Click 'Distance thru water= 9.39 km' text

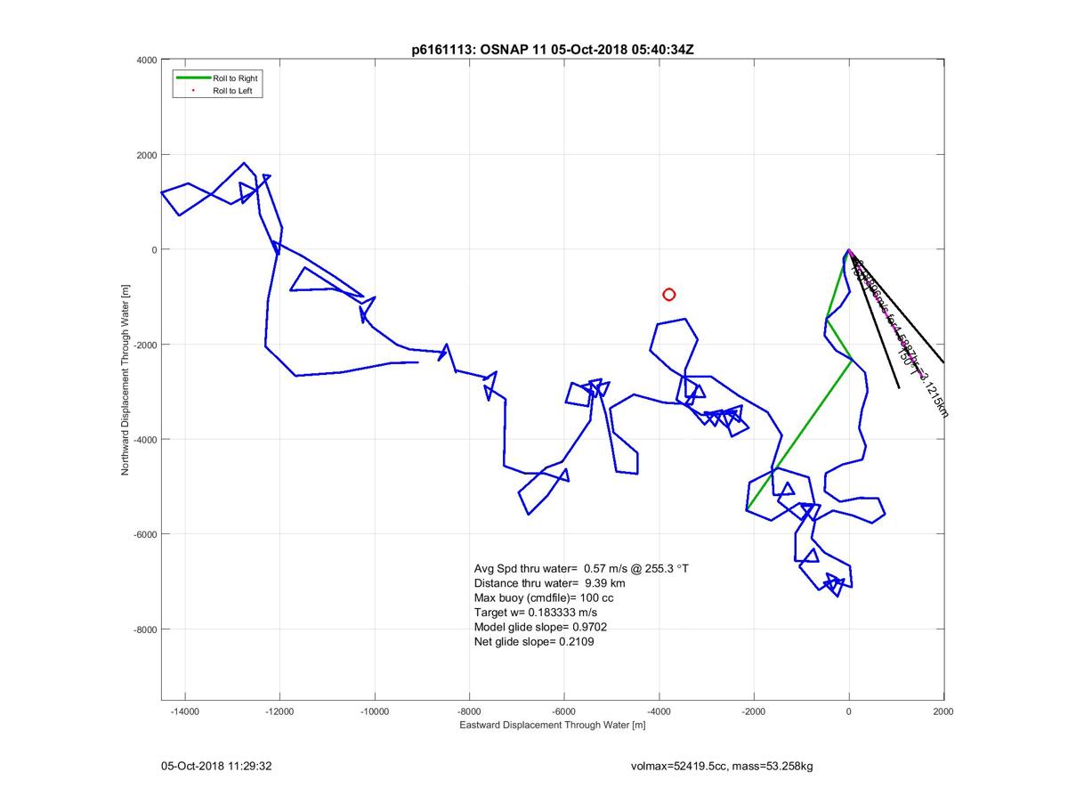tap(550, 583)
